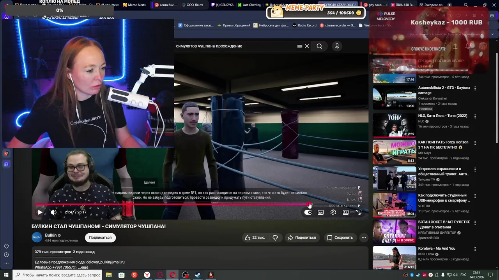Open File Explorer from the taskbar
Viewport: 499px width, 280px height.
tap(109, 275)
